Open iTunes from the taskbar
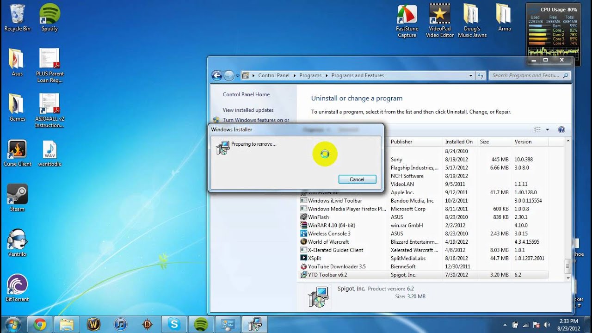Screen dimensions: 592x333 pos(120,324)
